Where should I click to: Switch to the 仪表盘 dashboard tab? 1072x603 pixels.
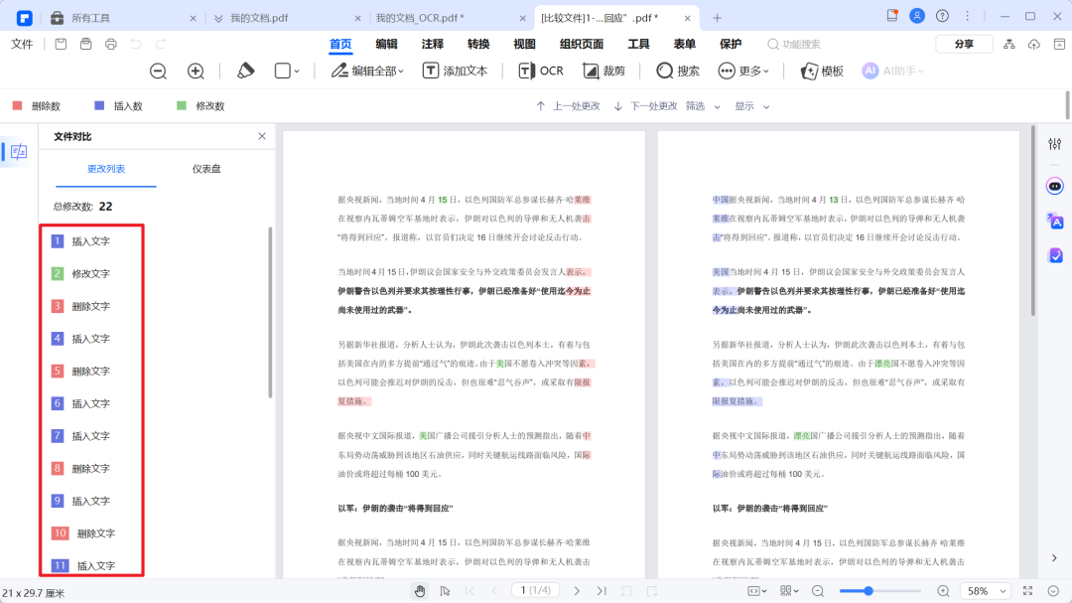click(206, 168)
